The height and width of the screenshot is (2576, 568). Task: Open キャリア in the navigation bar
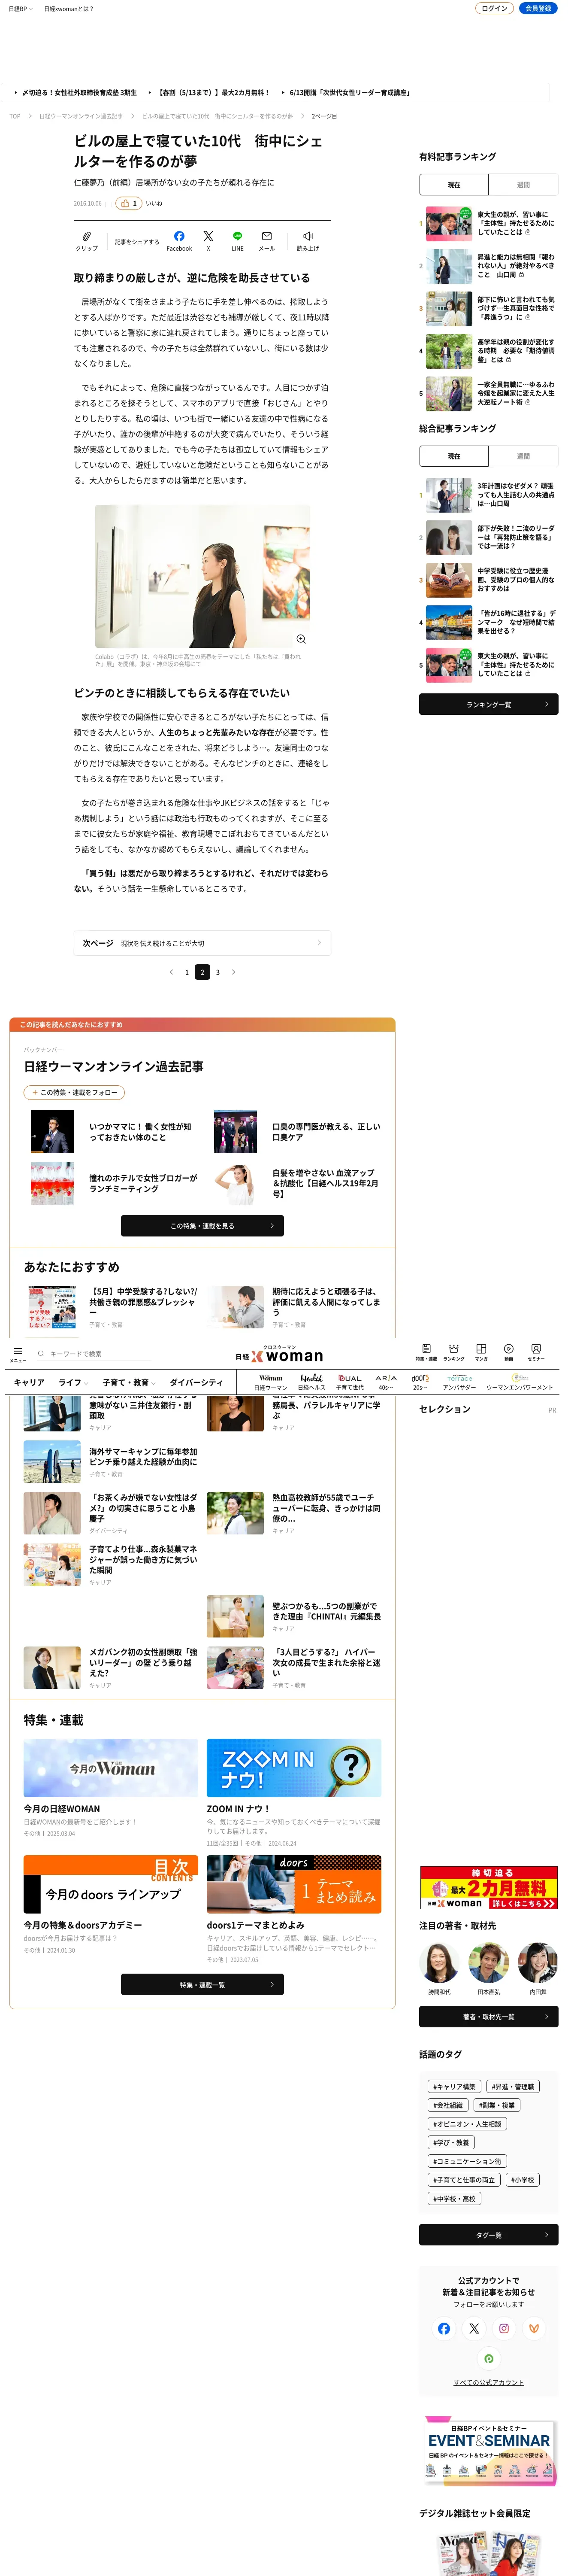tap(29, 1382)
